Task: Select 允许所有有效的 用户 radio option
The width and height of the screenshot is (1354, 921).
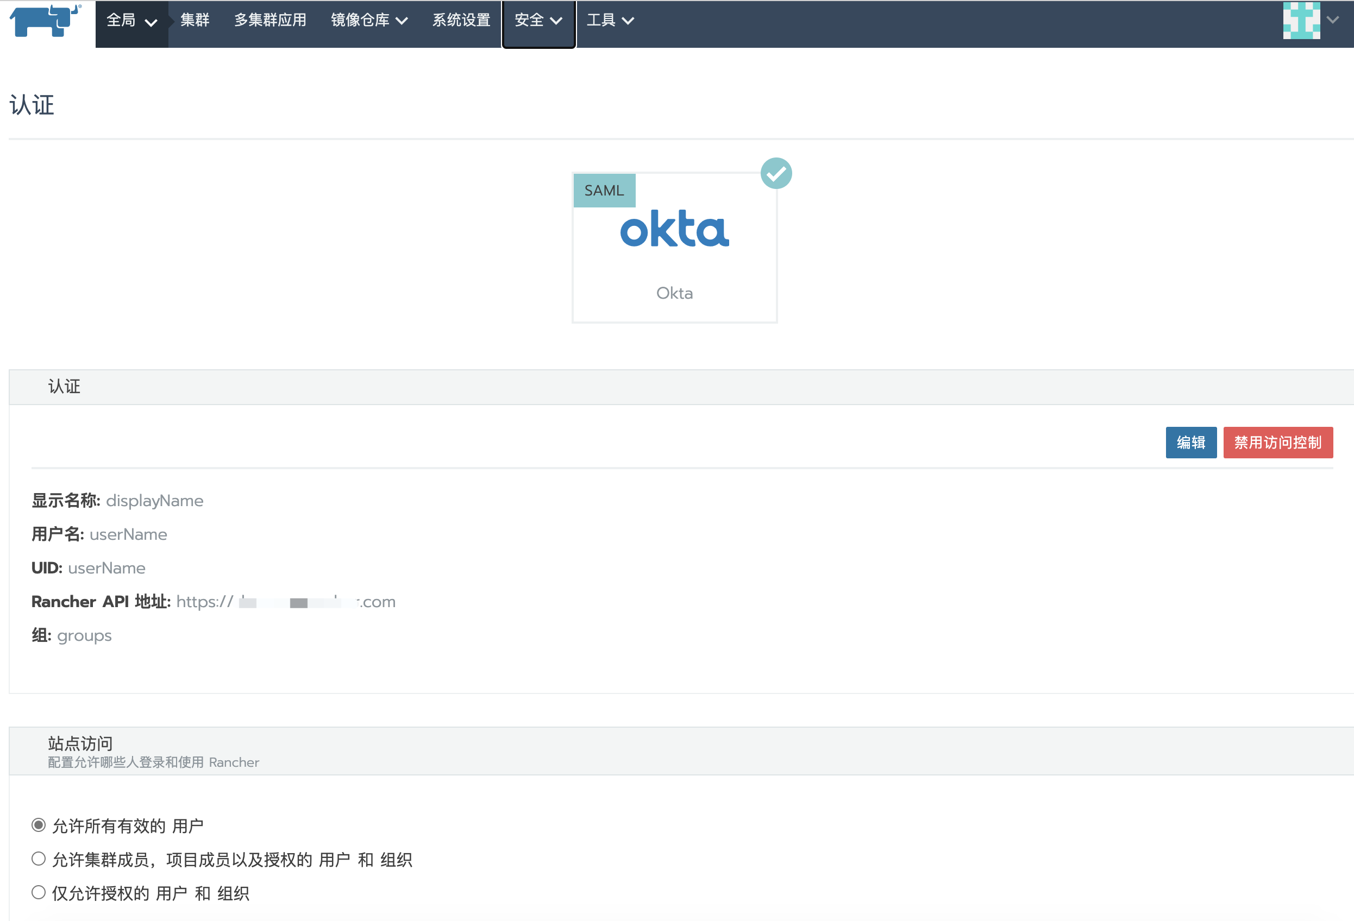Action: pyautogui.click(x=39, y=825)
